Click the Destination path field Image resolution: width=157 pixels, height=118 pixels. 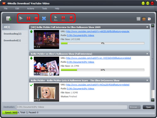[72, 107]
